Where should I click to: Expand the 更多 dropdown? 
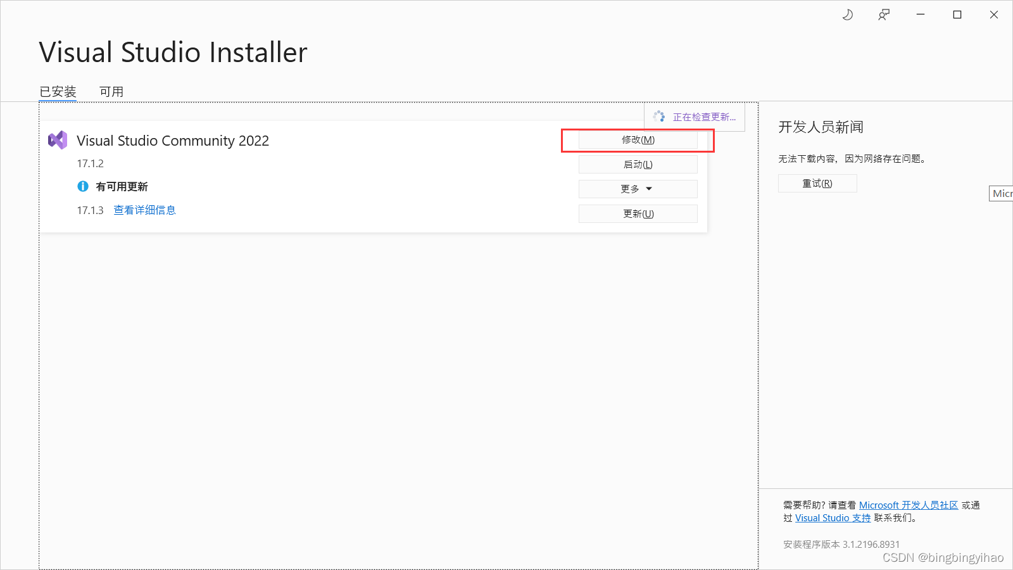638,189
